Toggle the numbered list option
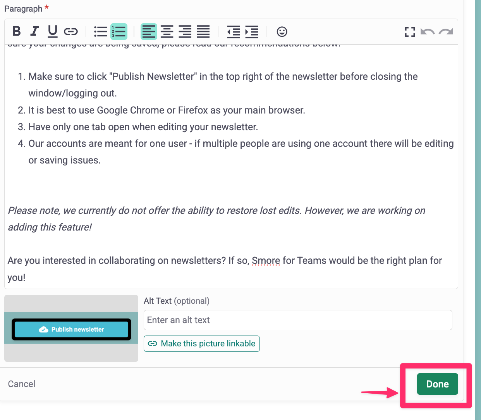 [x=119, y=31]
